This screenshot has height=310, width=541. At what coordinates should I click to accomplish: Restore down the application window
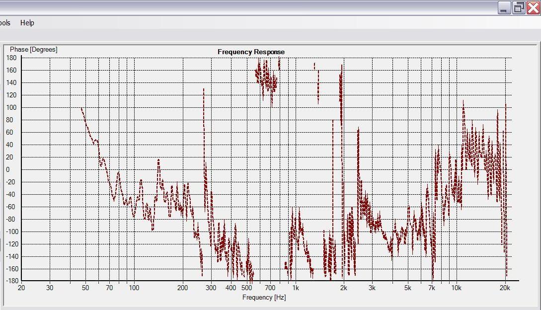click(x=519, y=7)
